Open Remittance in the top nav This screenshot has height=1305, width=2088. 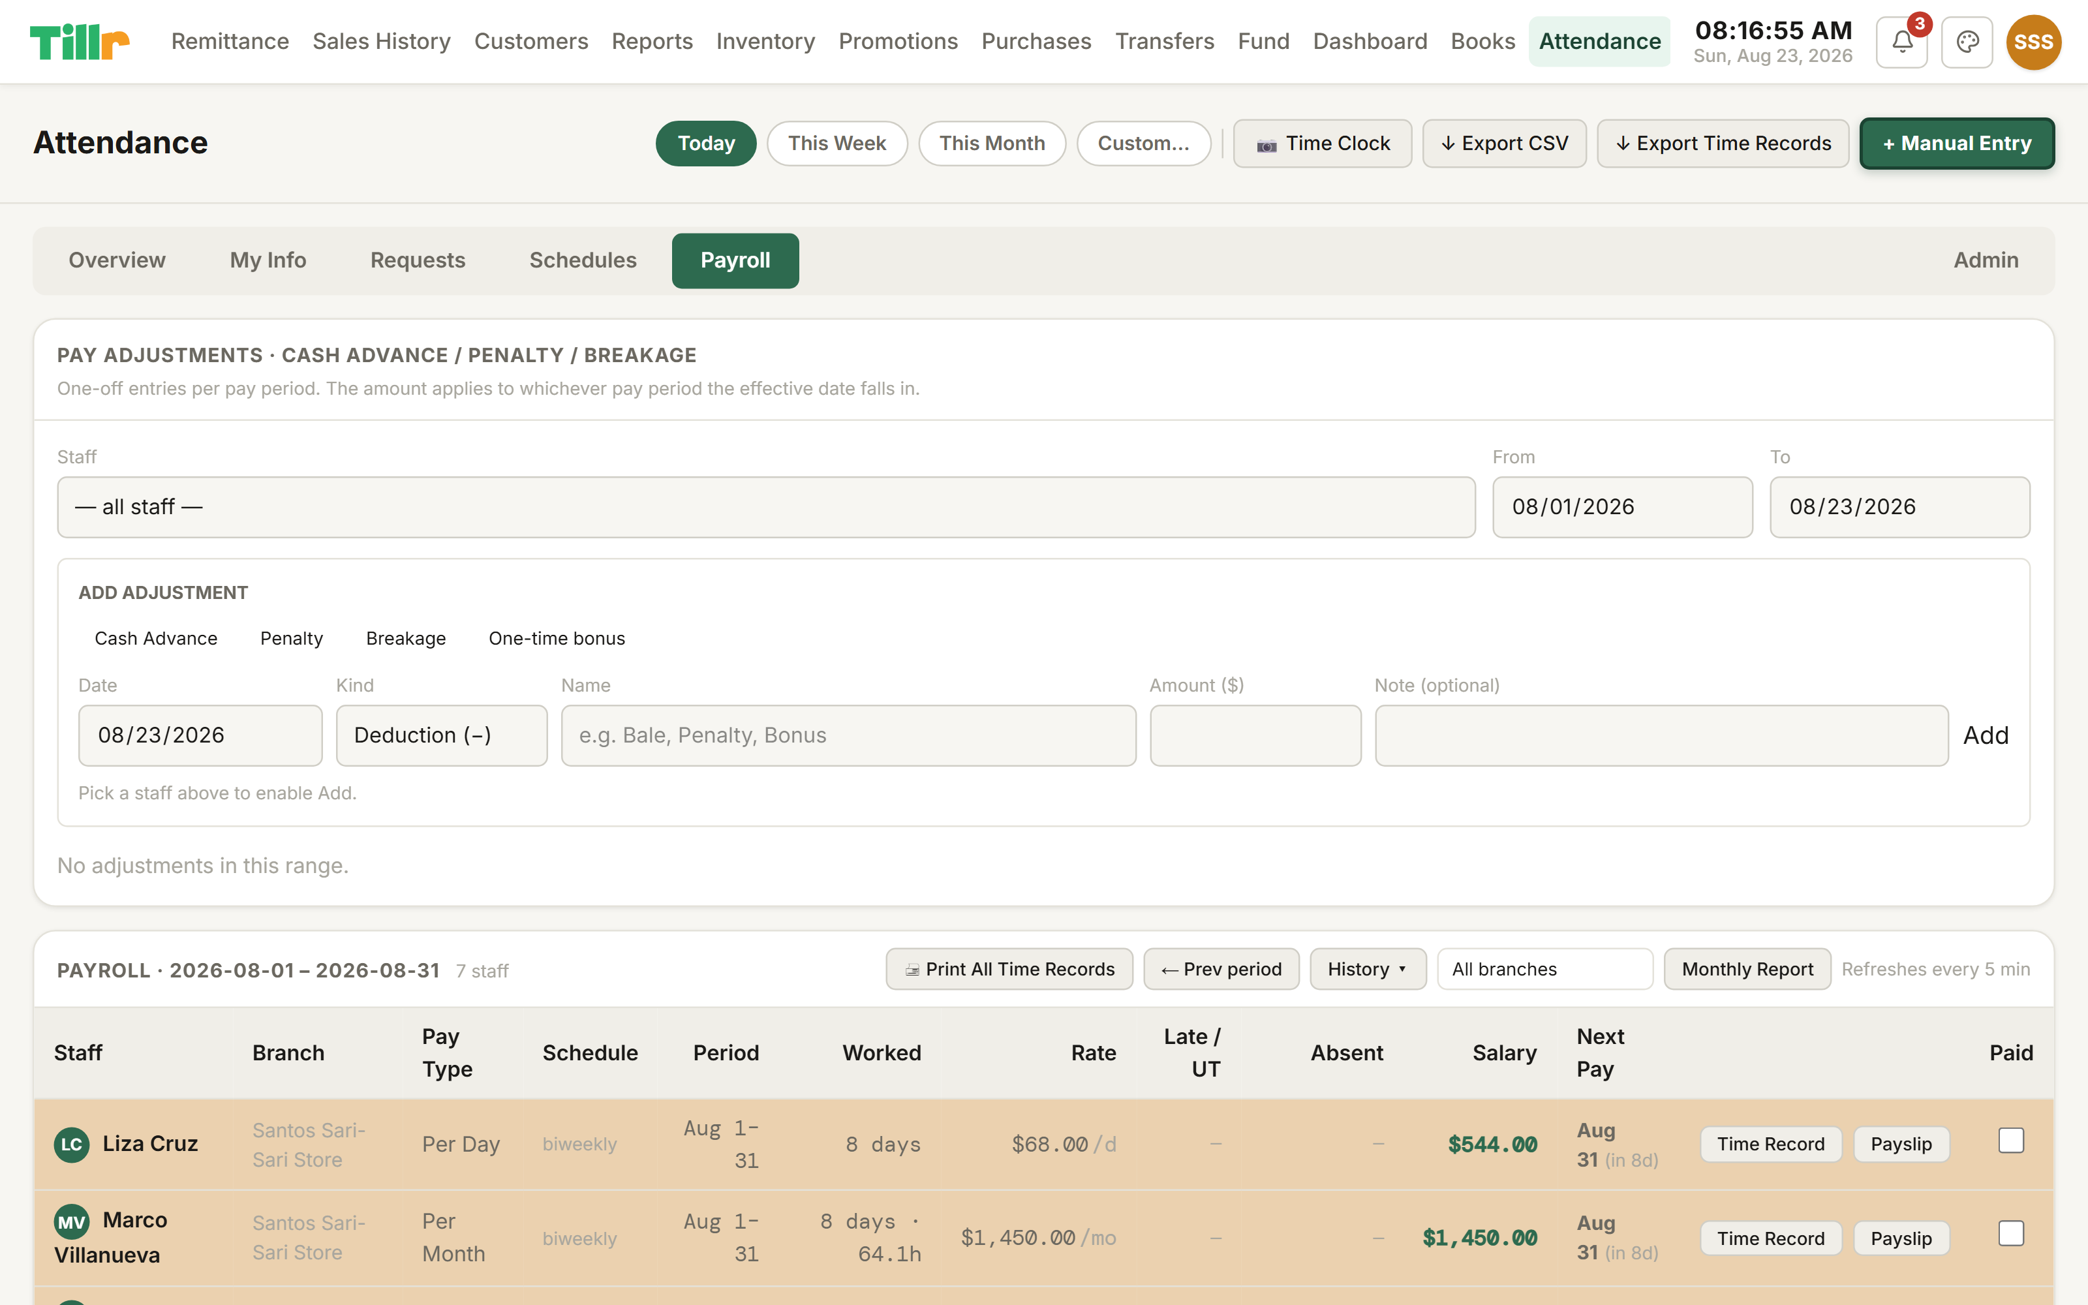pyautogui.click(x=230, y=41)
